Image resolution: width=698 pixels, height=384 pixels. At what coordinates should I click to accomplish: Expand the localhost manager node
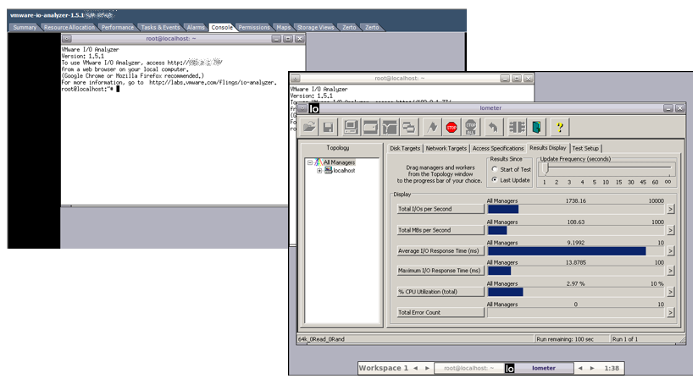click(x=319, y=170)
